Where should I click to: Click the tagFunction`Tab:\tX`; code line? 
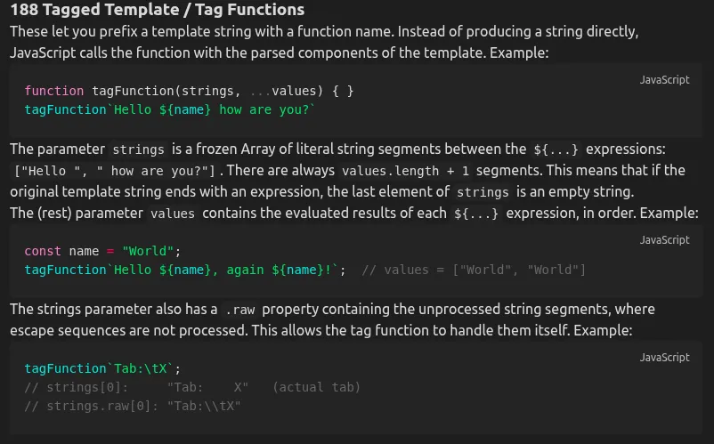(x=102, y=368)
